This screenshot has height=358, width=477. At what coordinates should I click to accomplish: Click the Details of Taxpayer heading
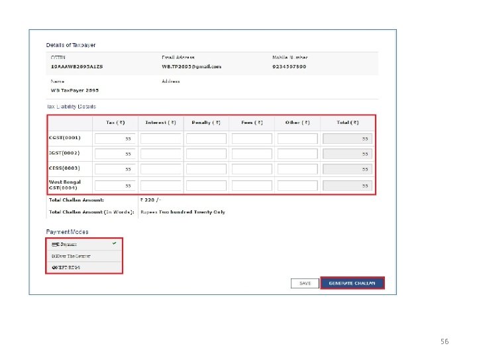tap(71, 45)
